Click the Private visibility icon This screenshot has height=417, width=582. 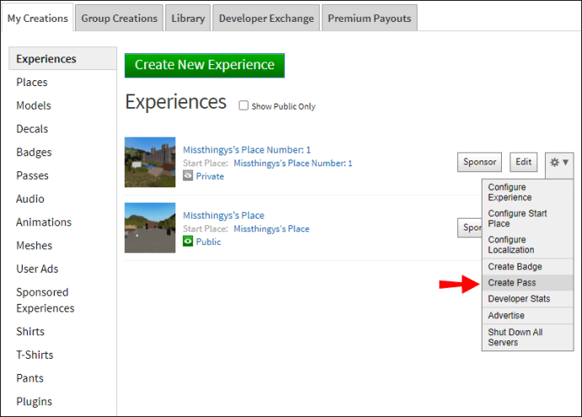[188, 176]
